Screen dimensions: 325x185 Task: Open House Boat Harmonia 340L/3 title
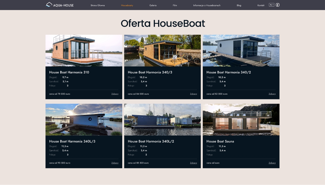72,141
